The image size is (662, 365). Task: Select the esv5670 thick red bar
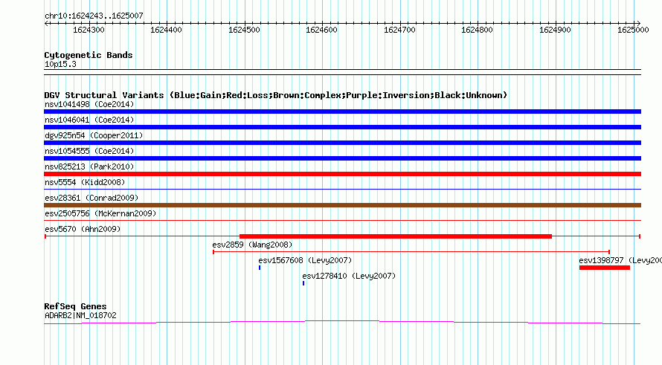coord(396,236)
